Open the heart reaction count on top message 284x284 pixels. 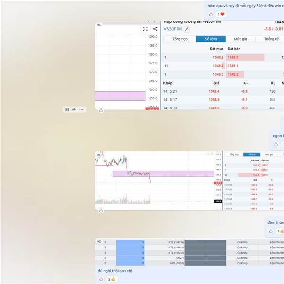[x=221, y=14]
